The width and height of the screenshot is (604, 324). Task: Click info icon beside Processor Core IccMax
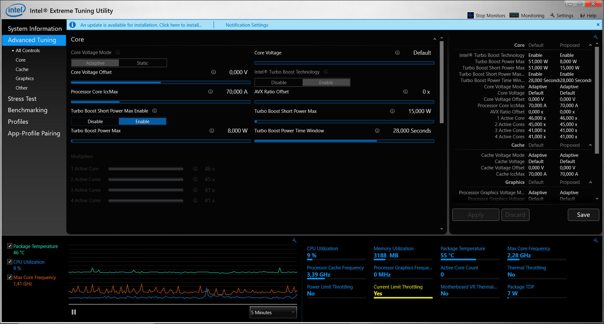(x=210, y=91)
